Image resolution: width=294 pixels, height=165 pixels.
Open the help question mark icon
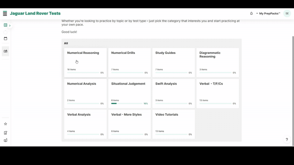coord(287,140)
